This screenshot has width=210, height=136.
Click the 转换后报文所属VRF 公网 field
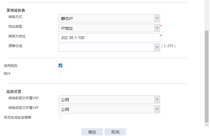coord(106,109)
